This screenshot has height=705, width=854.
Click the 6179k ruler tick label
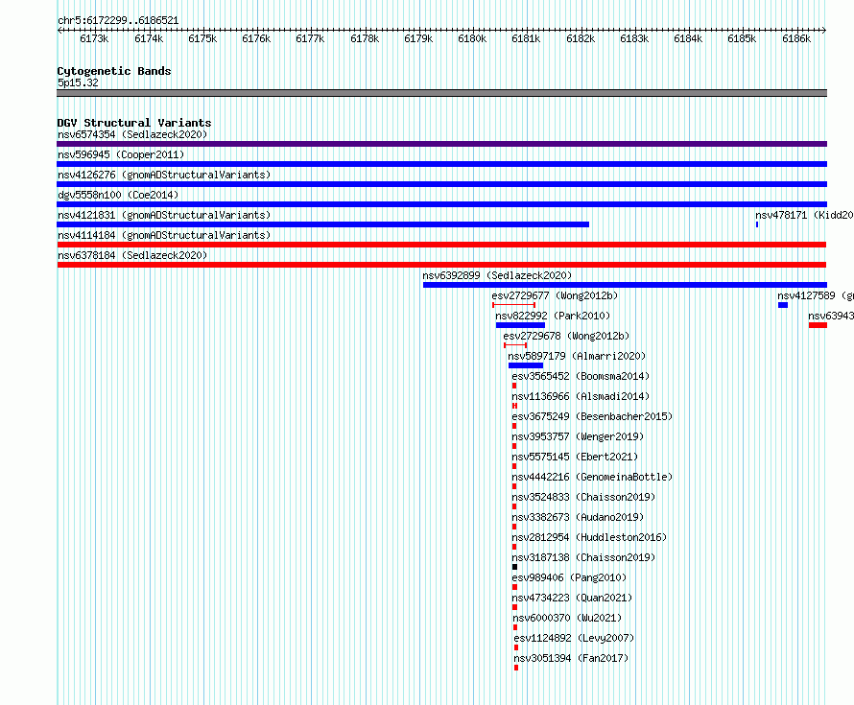click(418, 38)
